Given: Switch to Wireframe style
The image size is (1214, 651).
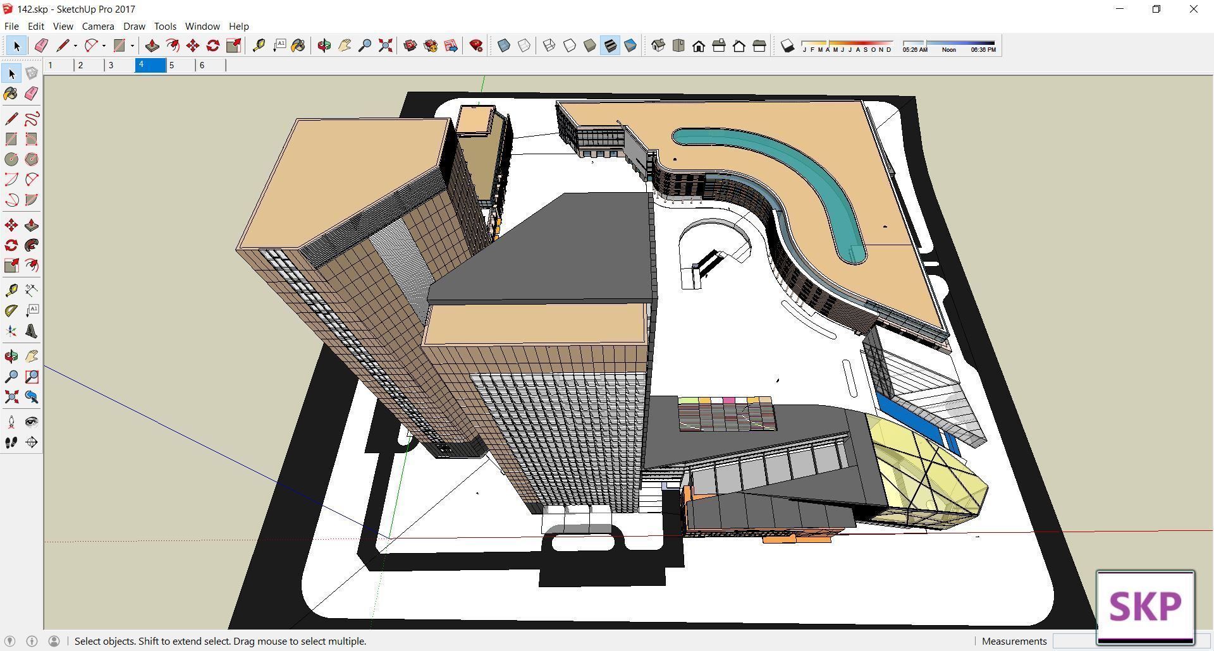Looking at the screenshot, I should point(549,46).
